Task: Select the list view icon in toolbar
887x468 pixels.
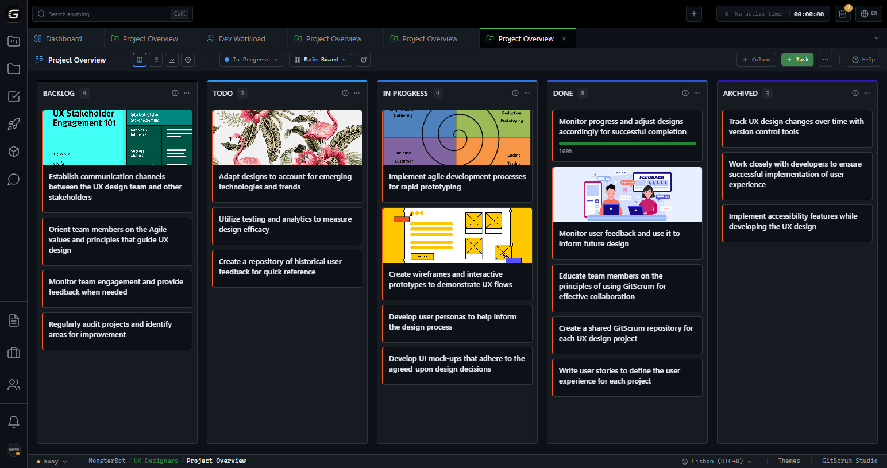Action: 155,59
